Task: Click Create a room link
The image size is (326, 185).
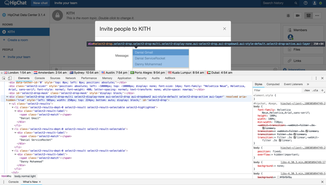Action: click(x=18, y=40)
